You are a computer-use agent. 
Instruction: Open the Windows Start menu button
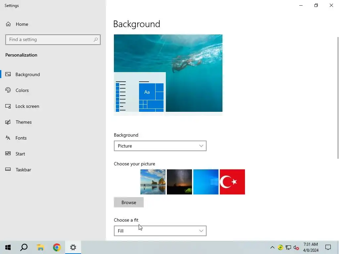tap(8, 247)
